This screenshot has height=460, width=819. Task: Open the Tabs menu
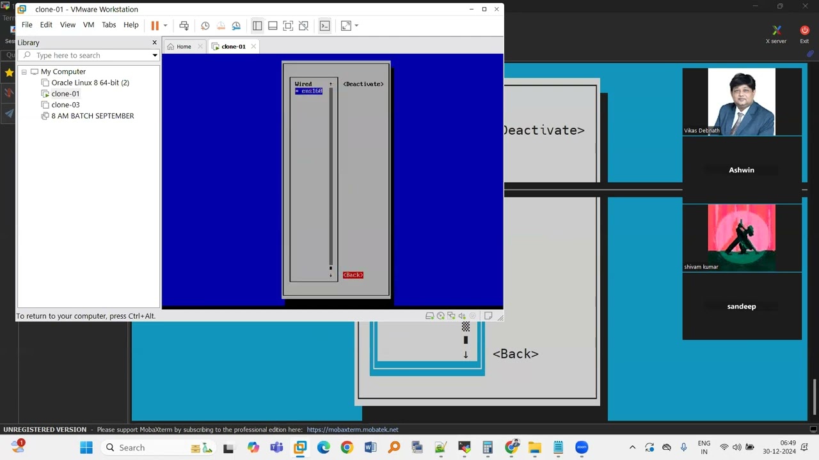point(109,25)
